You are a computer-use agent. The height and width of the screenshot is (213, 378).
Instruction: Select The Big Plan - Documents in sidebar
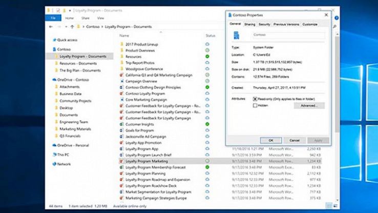[x=80, y=70]
